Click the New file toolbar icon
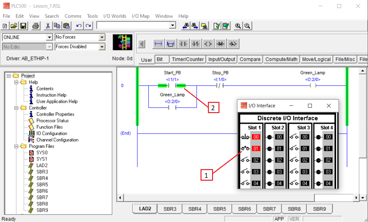This screenshot has width=368, height=222. click(x=5, y=26)
